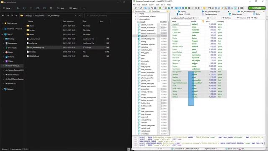Click the magnifier find-text icon in toolbar
This screenshot has width=268, height=151.
pos(216,8)
